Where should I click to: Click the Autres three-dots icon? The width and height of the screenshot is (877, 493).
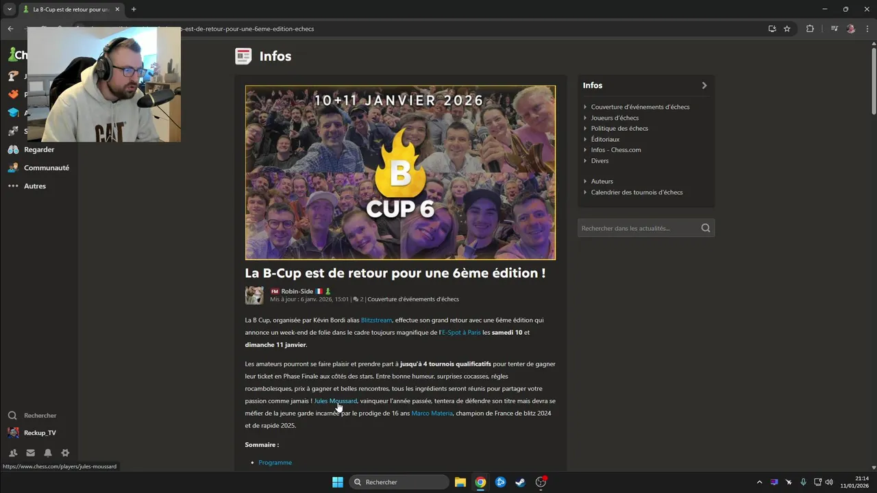[x=13, y=186]
